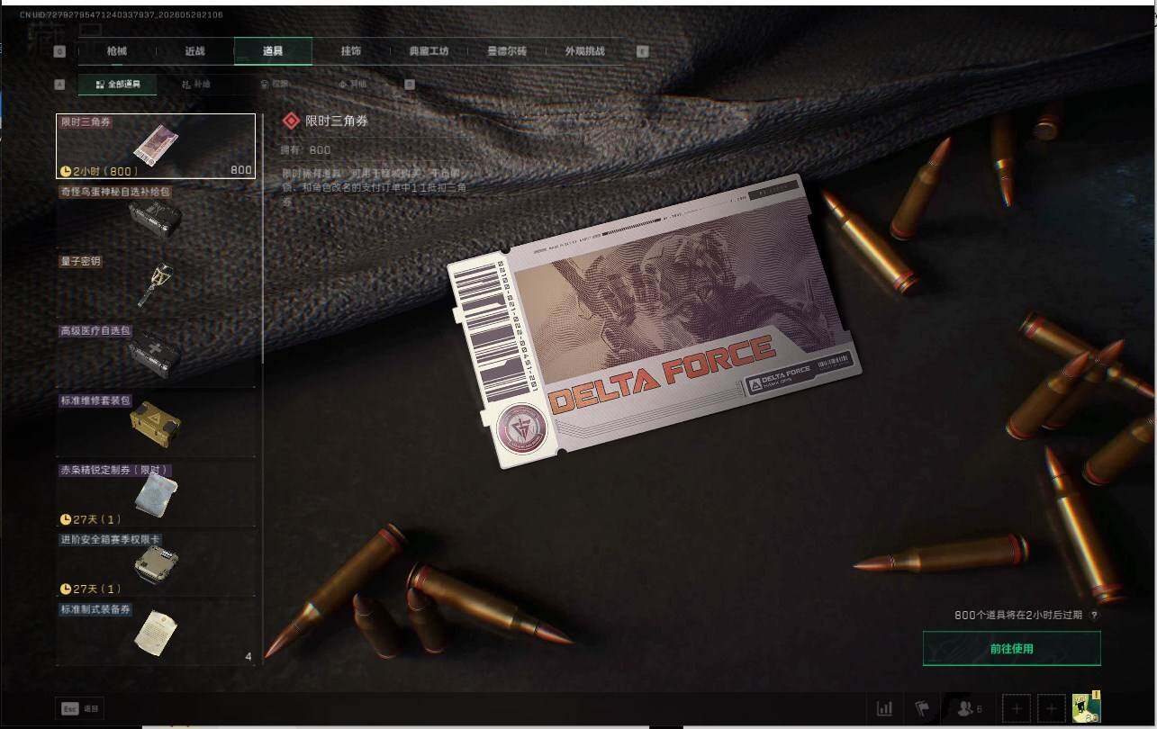Show the 全部道具 (all items) filter

point(117,85)
